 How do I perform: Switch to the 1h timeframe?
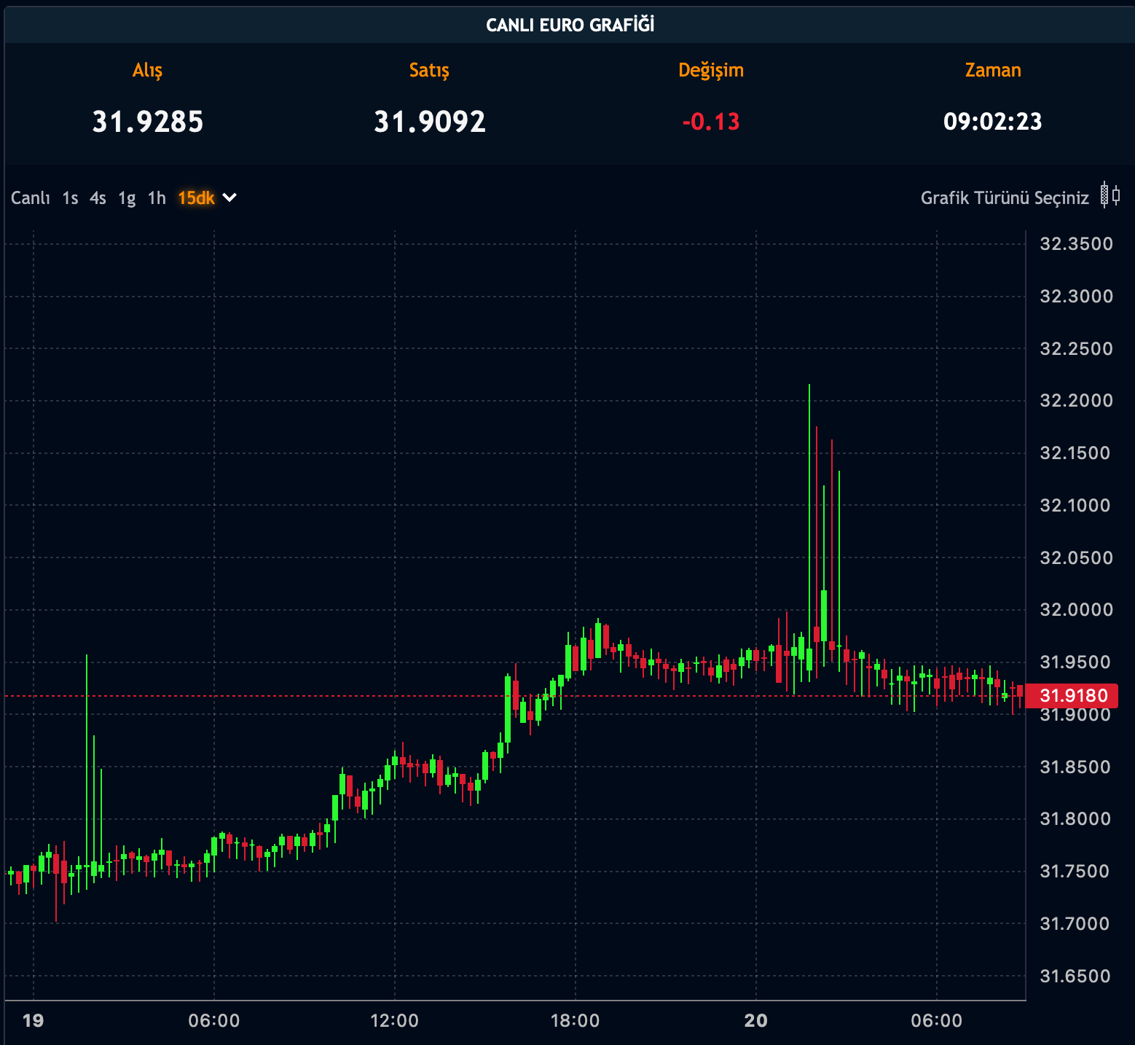click(x=157, y=198)
